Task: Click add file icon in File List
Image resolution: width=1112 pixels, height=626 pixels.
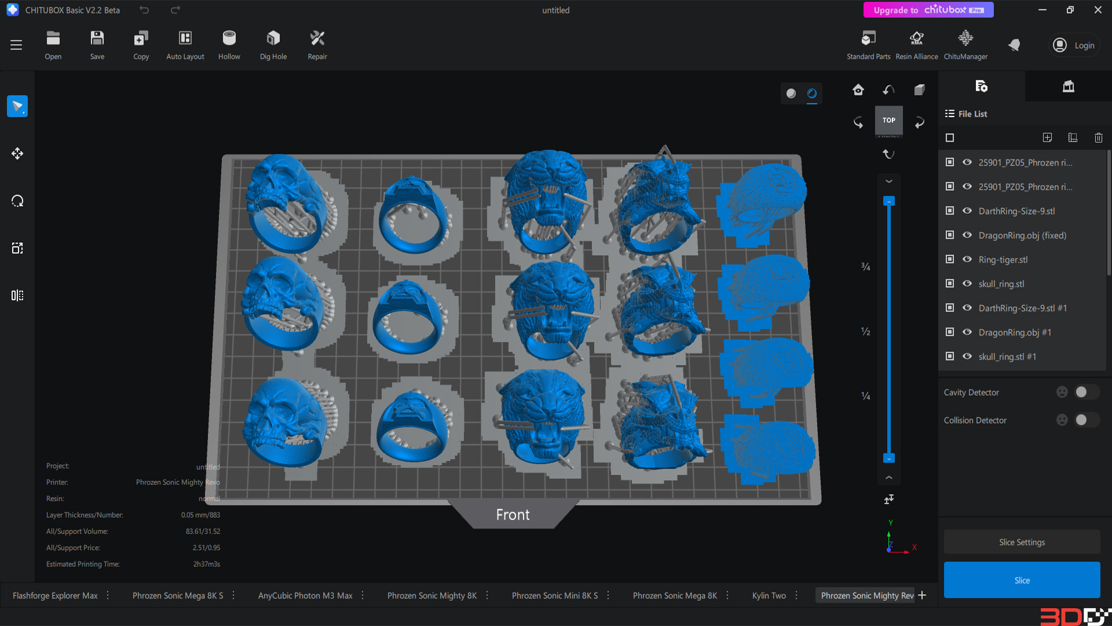Action: 1047,138
